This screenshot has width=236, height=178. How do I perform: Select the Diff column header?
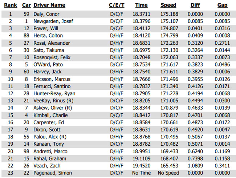(x=195, y=5)
